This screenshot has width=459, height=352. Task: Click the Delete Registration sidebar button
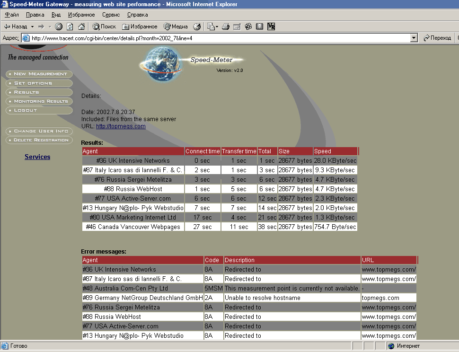point(39,140)
